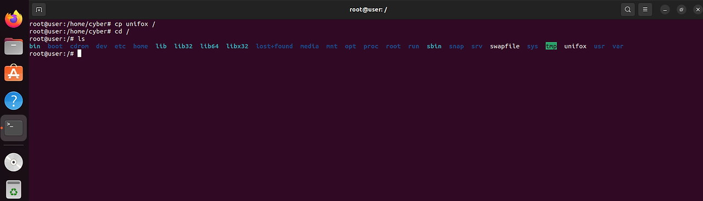This screenshot has width=703, height=201.
Task: Click the 'opt' directory entry
Action: (x=350, y=46)
